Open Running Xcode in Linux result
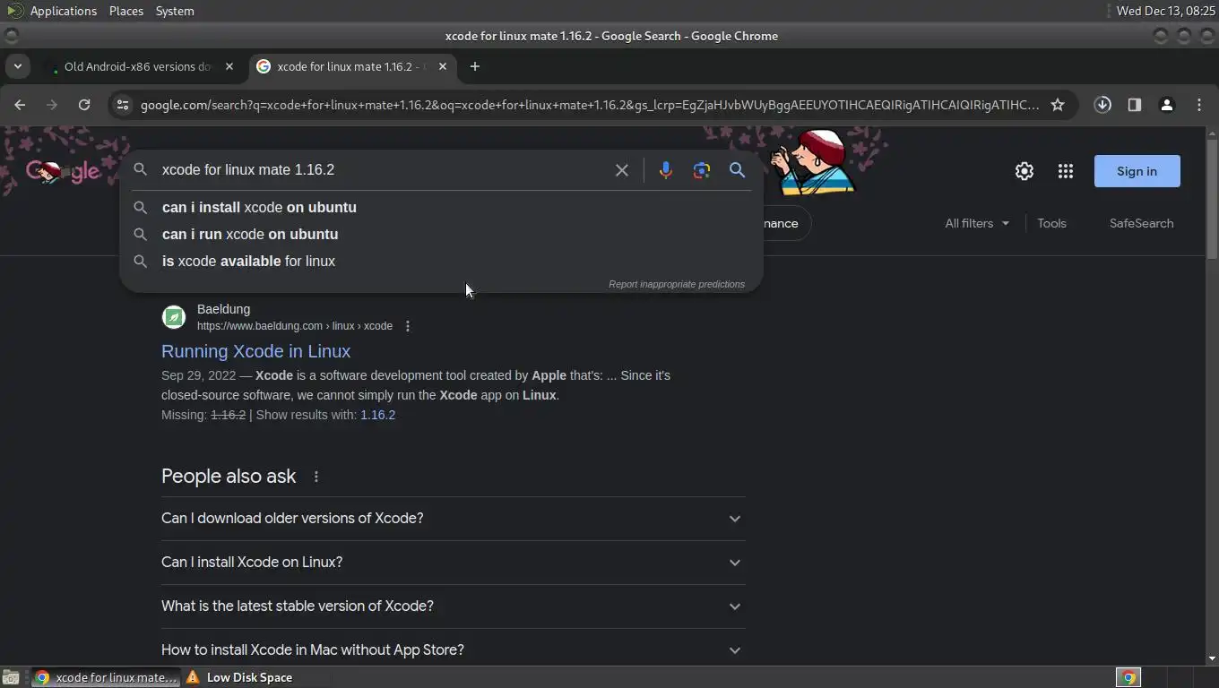The image size is (1219, 688). pyautogui.click(x=255, y=351)
